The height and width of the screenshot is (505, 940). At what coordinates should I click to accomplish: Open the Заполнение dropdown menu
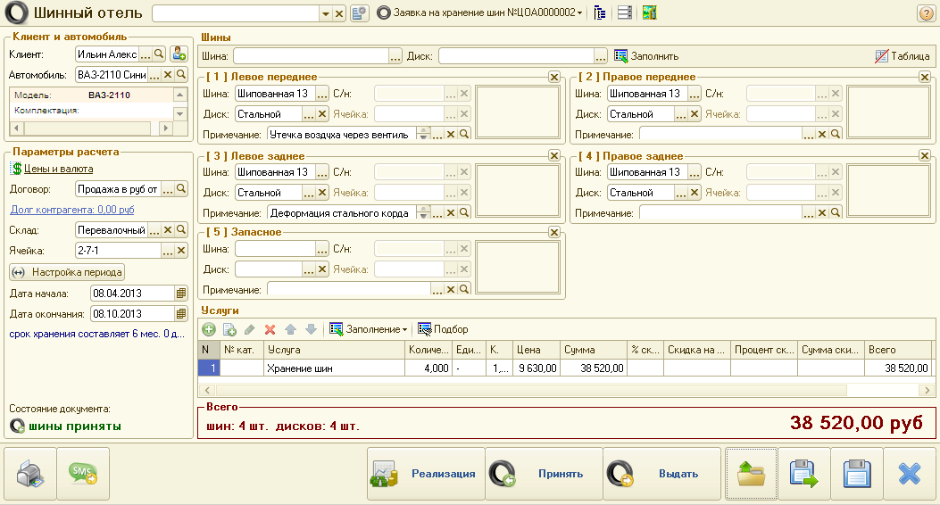[x=369, y=329]
